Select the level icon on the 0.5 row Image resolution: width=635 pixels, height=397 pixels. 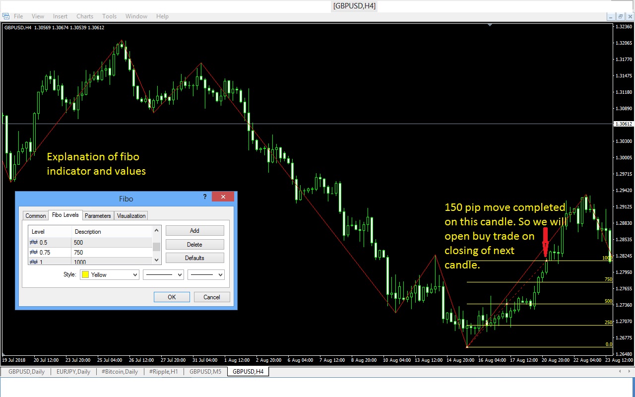coord(34,242)
